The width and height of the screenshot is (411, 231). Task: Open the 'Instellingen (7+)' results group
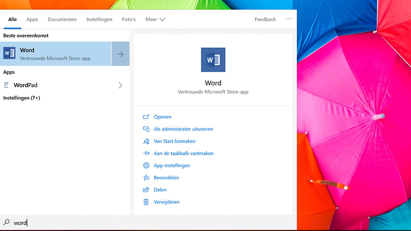pos(22,98)
